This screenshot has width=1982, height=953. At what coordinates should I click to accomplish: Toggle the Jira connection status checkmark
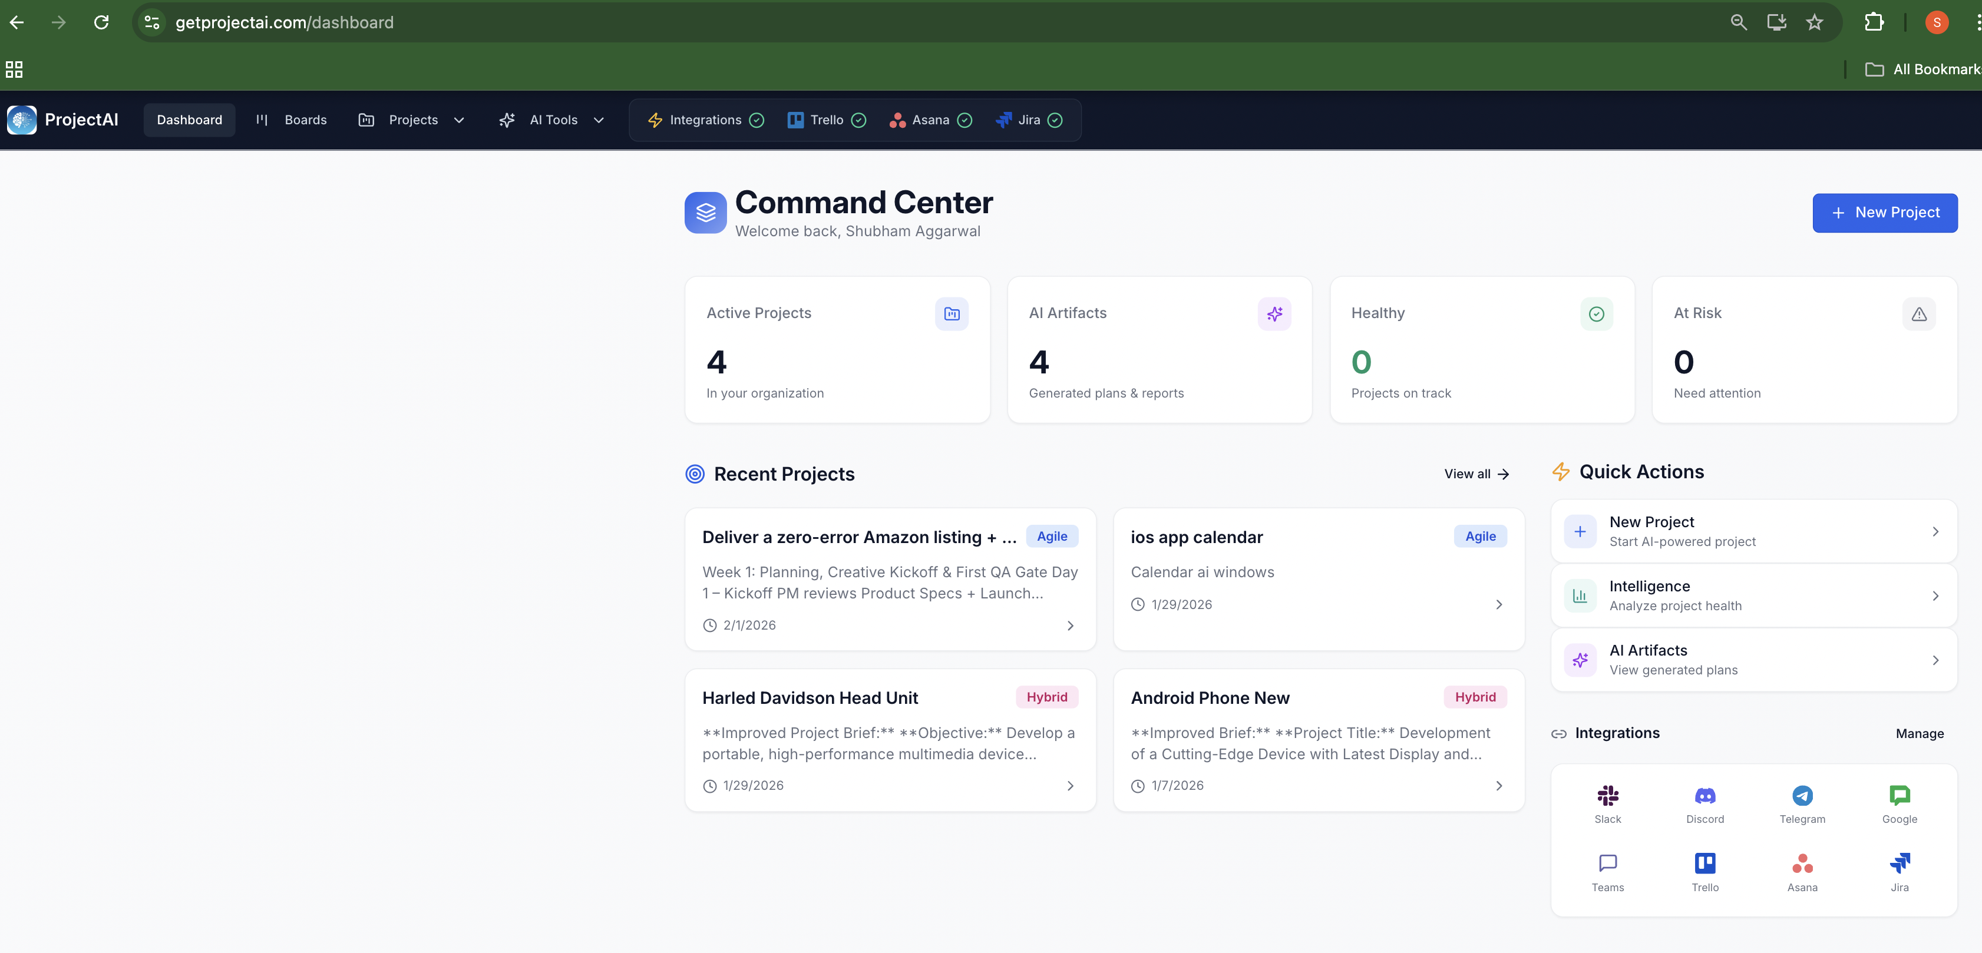click(1054, 120)
